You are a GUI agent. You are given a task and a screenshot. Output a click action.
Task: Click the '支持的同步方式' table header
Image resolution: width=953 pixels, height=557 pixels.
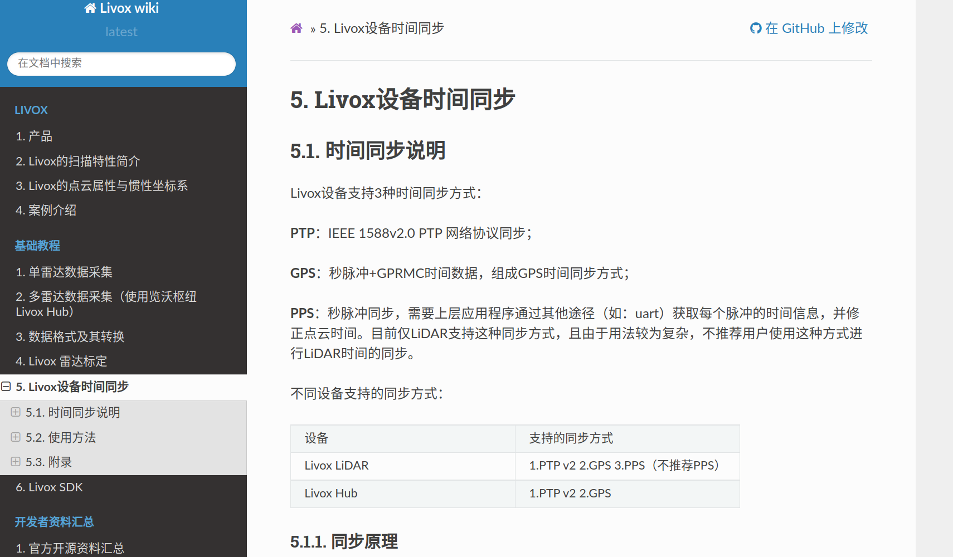[628, 438]
